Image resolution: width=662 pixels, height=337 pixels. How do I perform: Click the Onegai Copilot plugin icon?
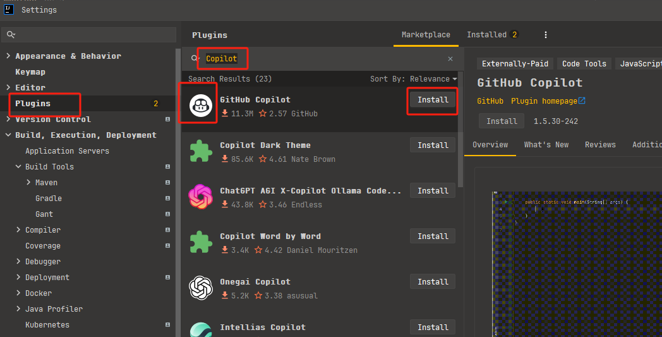[x=200, y=288]
